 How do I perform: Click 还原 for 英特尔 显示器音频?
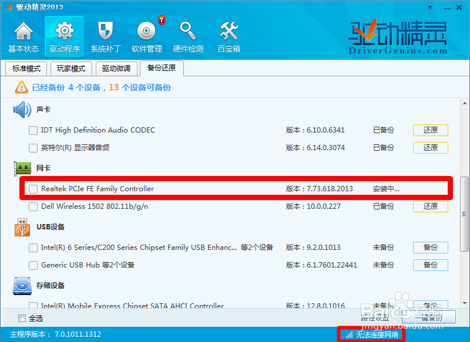pyautogui.click(x=431, y=147)
